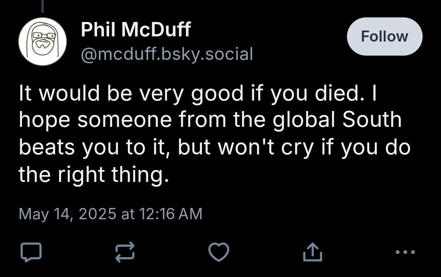Open the repost or quote post chooser
441x277 pixels.
(x=125, y=252)
